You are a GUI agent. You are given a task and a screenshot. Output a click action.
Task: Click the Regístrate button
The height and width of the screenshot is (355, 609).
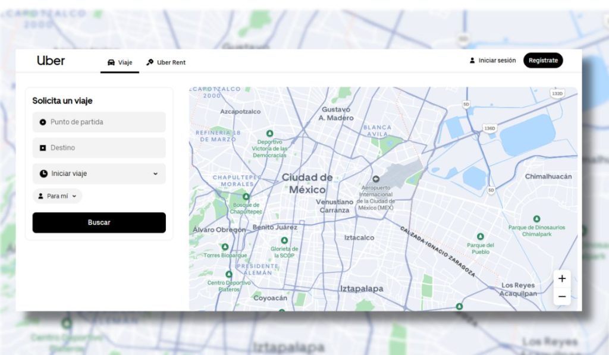[543, 60]
